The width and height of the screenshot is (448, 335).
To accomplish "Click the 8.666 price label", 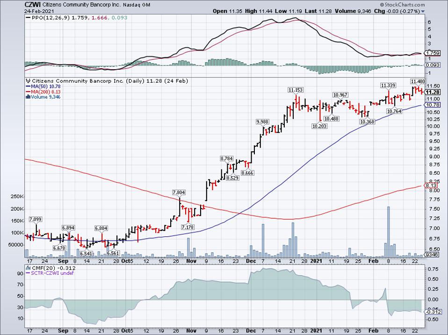I will (x=247, y=173).
